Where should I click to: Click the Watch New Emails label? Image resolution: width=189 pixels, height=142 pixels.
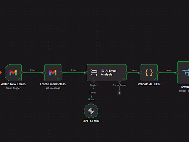13,84
